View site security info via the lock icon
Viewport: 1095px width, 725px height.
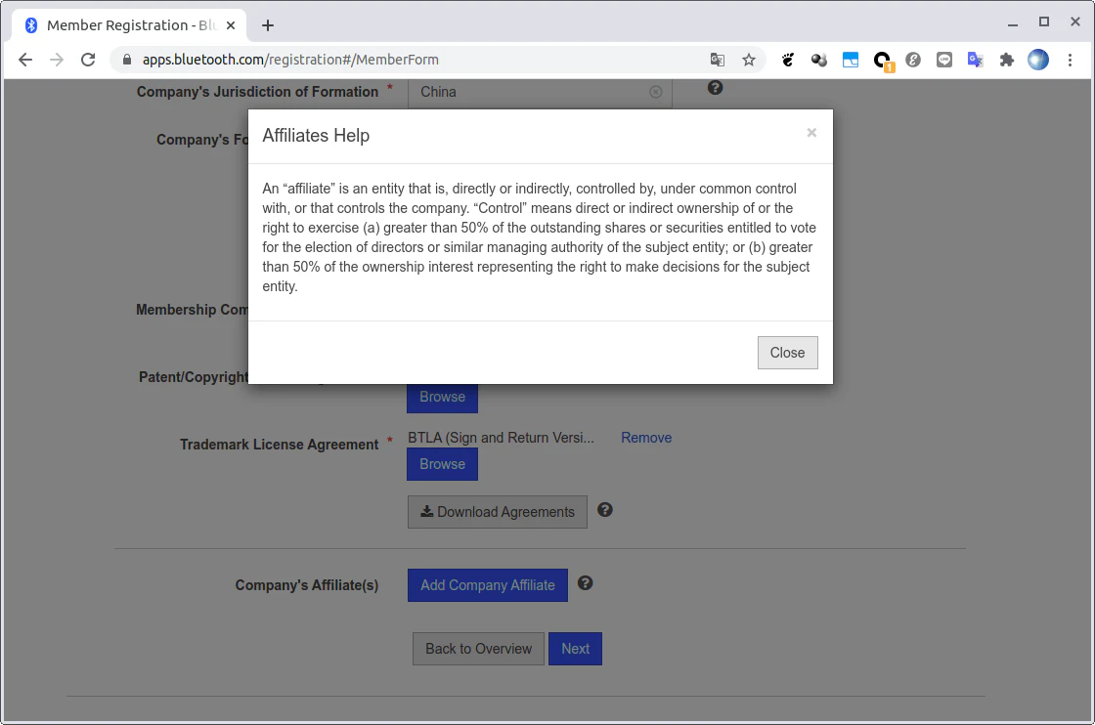(127, 60)
